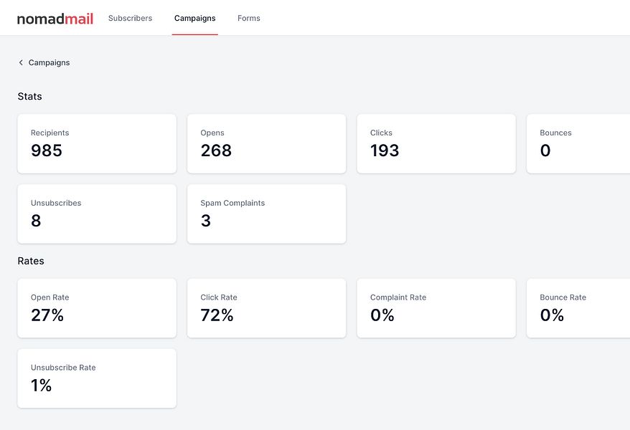Image resolution: width=630 pixels, height=430 pixels.
Task: Select the Bounce Rate 0% value
Action: [x=552, y=315]
